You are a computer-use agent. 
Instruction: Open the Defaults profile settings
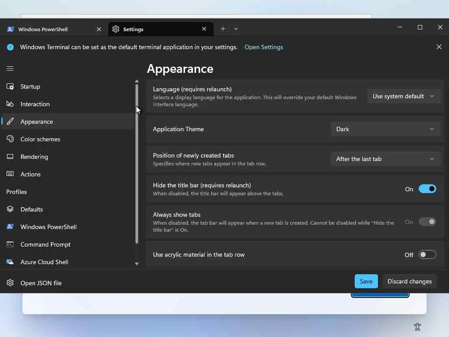(x=68, y=209)
